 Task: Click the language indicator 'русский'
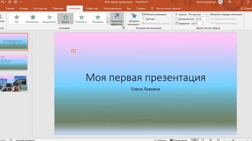click(25, 140)
